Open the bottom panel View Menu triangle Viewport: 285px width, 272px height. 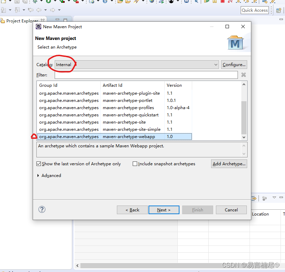[274, 197]
